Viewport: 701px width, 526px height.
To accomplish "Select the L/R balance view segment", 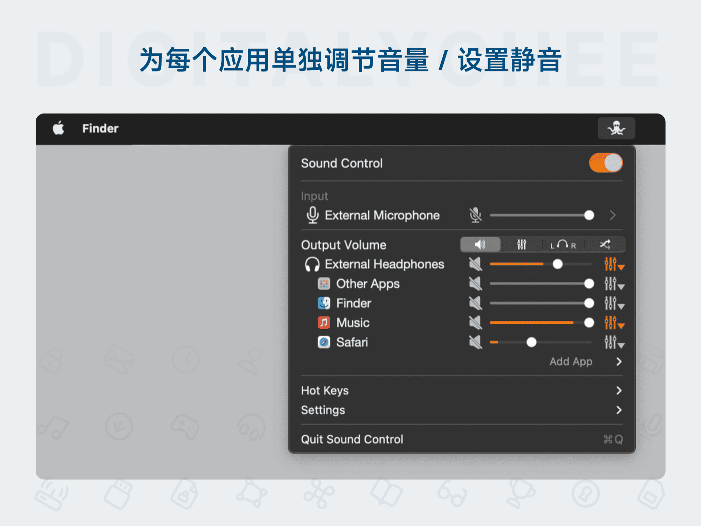I will coord(563,245).
